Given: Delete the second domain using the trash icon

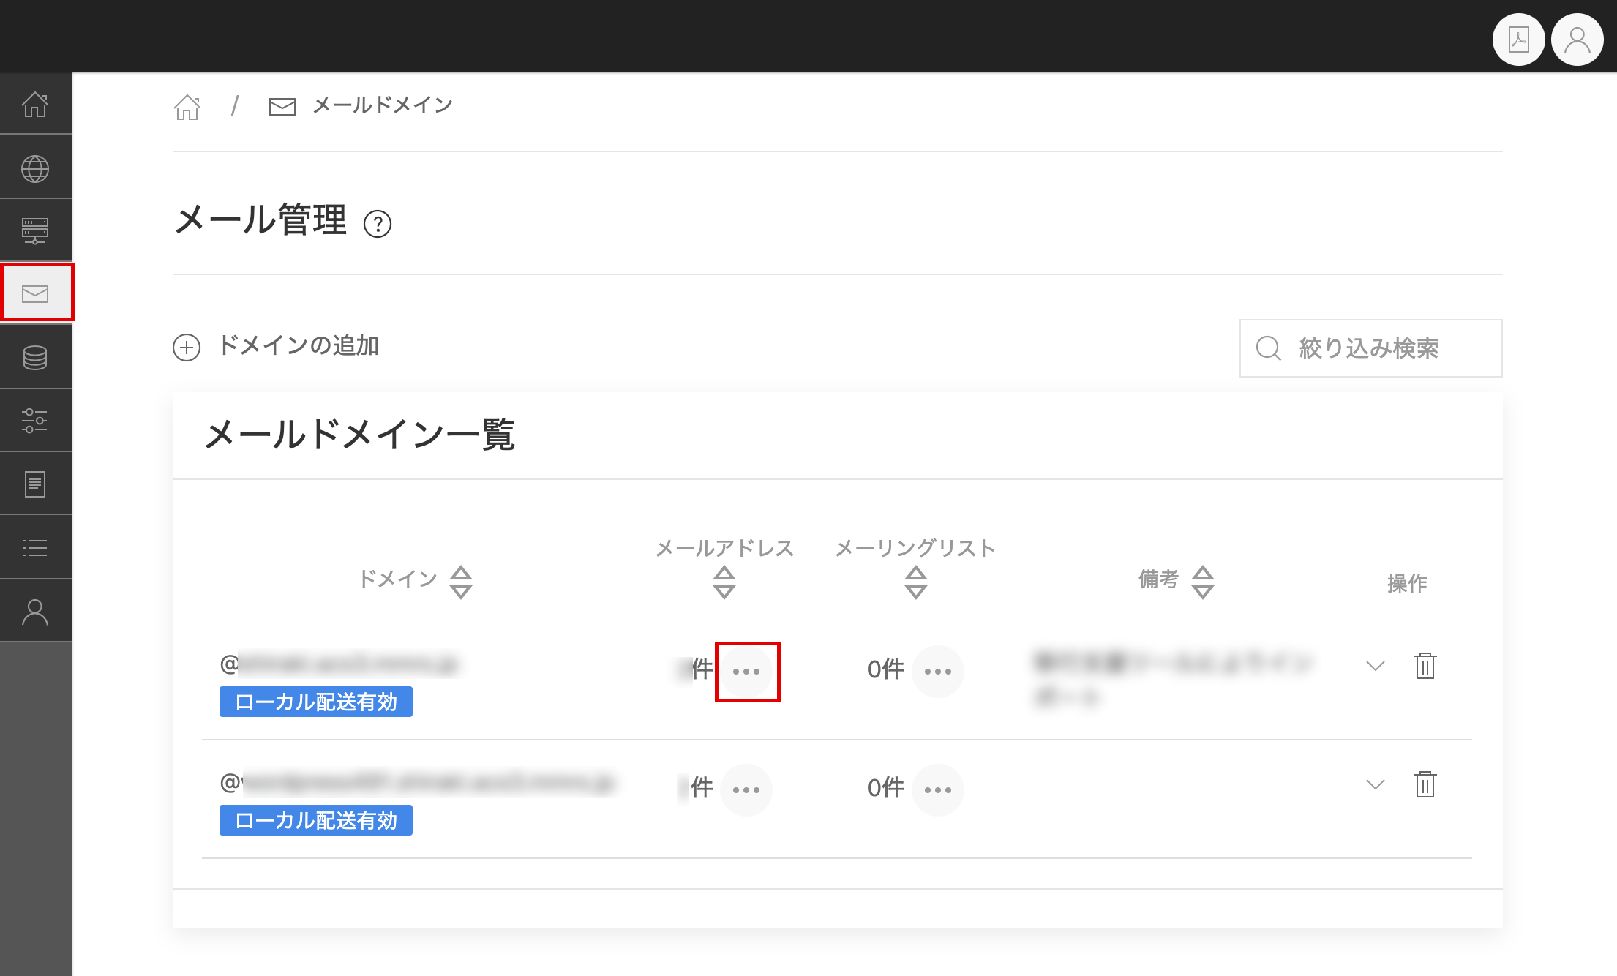Looking at the screenshot, I should point(1425,784).
